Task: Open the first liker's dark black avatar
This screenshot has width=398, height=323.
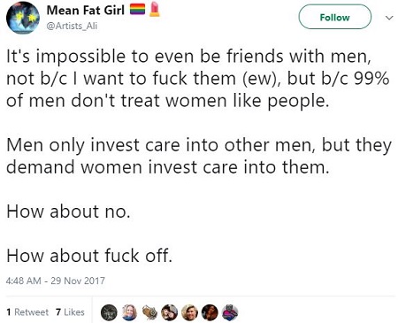Action: (x=109, y=312)
